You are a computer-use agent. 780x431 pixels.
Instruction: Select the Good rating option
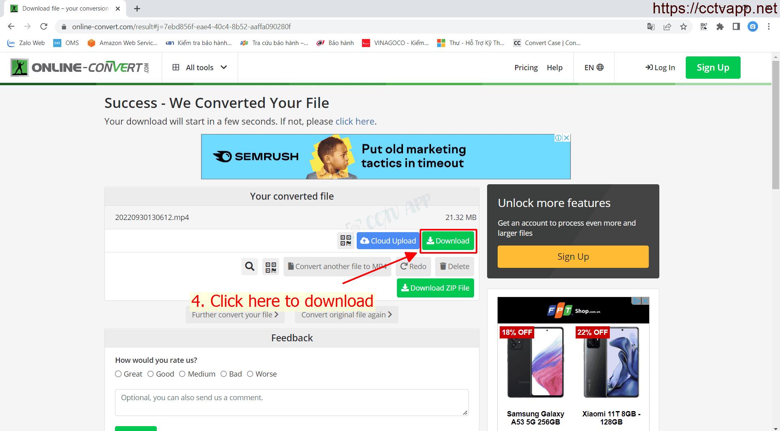coord(151,374)
